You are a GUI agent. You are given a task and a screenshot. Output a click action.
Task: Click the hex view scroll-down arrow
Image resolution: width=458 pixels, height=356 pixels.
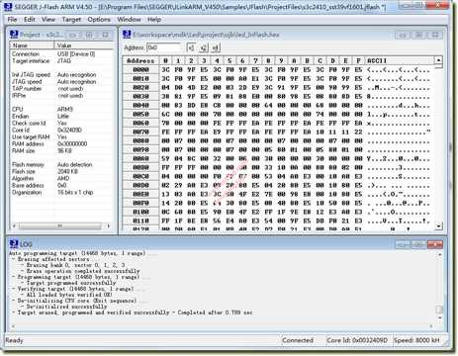pyautogui.click(x=438, y=226)
